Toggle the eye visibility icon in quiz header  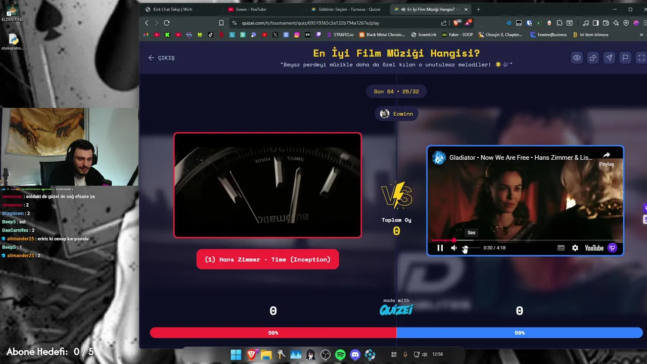577,58
